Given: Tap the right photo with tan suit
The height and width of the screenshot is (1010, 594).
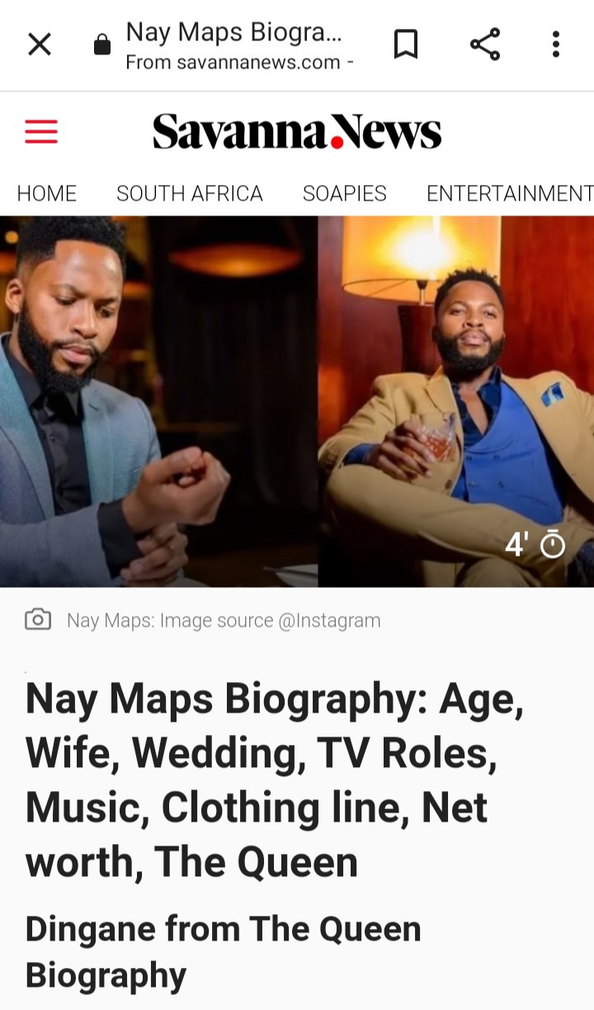Looking at the screenshot, I should pyautogui.click(x=456, y=401).
